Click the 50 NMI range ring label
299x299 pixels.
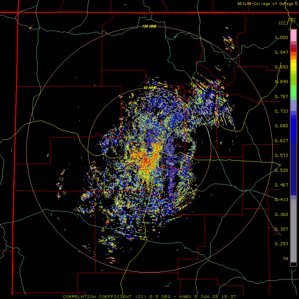tap(149, 88)
